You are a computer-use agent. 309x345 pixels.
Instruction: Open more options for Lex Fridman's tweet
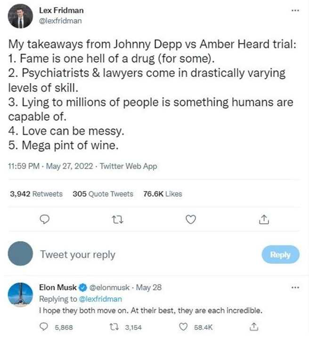point(295,10)
